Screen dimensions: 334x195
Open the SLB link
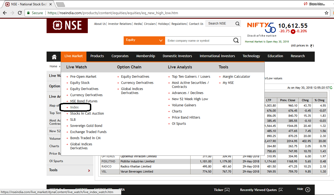73,120
